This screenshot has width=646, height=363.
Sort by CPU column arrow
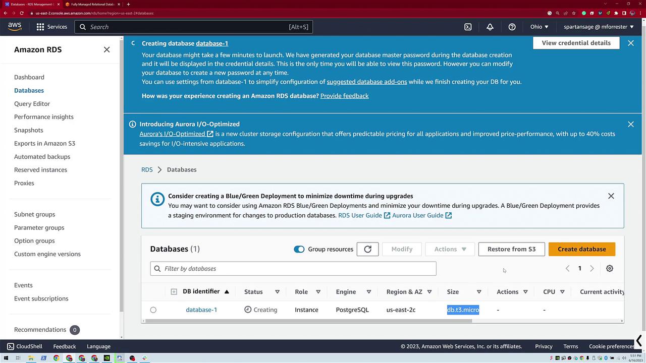(x=562, y=292)
